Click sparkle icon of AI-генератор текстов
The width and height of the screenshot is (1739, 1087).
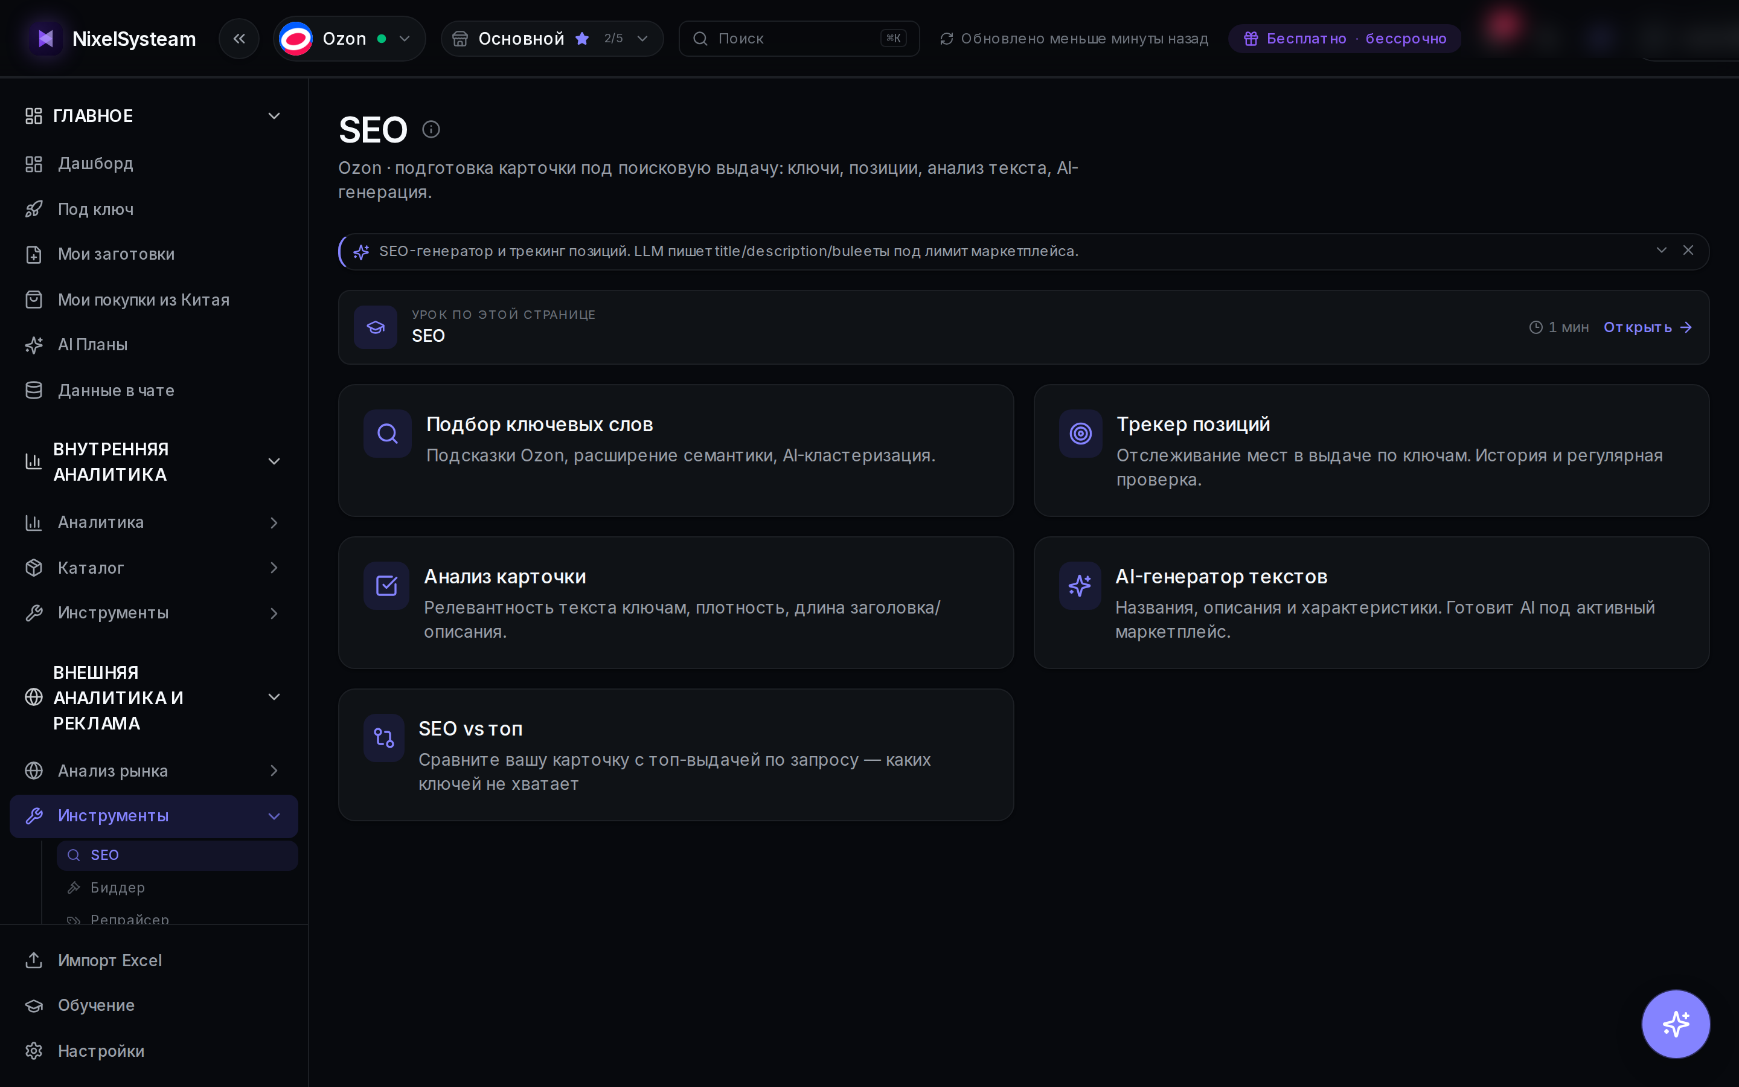[x=1080, y=586]
